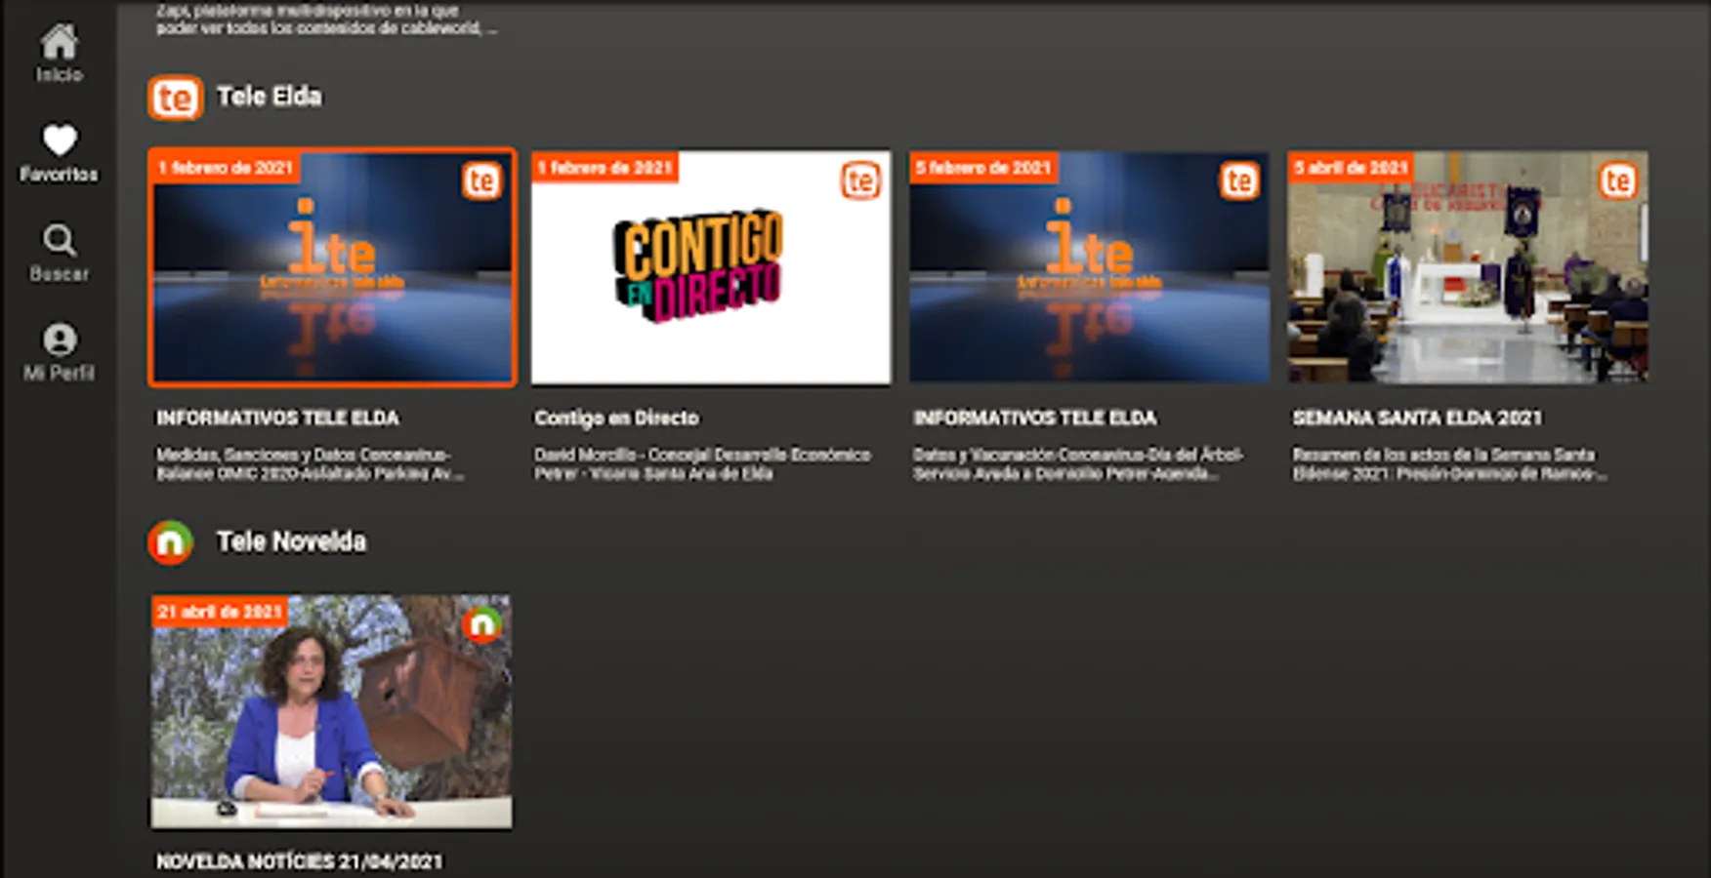Click the Contigo en Directo title
1711x878 pixels.
tap(616, 418)
